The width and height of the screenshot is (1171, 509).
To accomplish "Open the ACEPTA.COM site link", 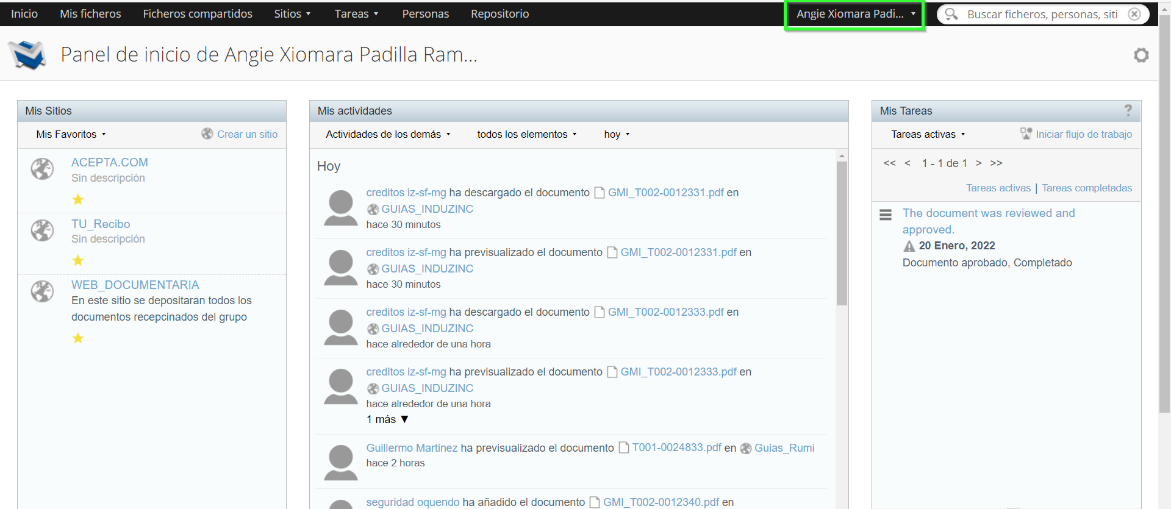I will [x=110, y=162].
